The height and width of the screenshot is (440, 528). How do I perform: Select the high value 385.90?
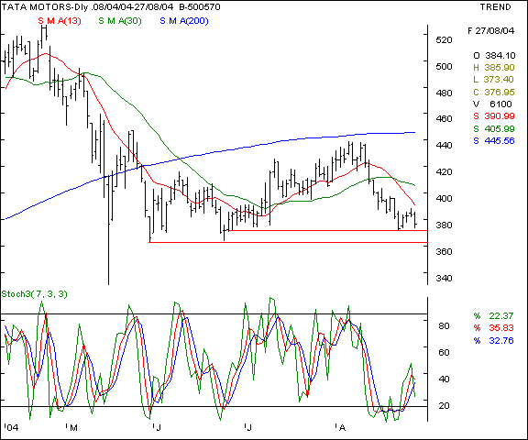click(x=500, y=68)
